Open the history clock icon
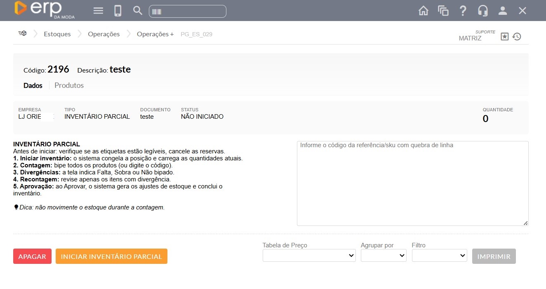This screenshot has height=289, width=546. [517, 37]
